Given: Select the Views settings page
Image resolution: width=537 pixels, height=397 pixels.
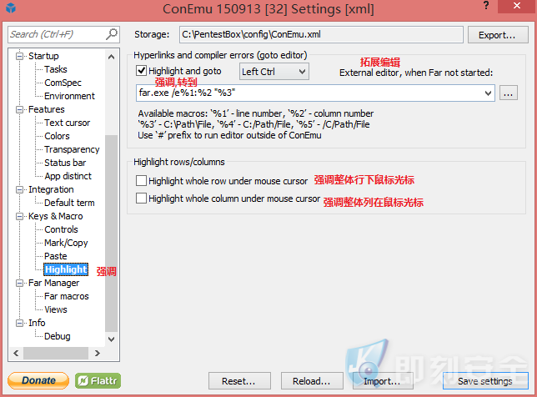Looking at the screenshot, I should (x=56, y=309).
